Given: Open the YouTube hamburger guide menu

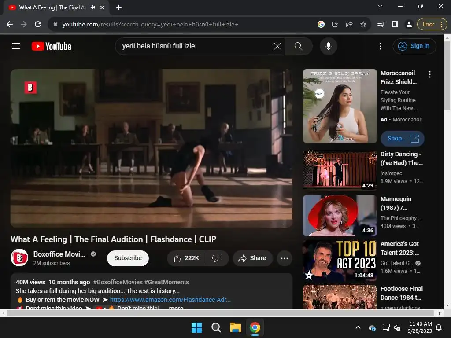Looking at the screenshot, I should pos(16,46).
